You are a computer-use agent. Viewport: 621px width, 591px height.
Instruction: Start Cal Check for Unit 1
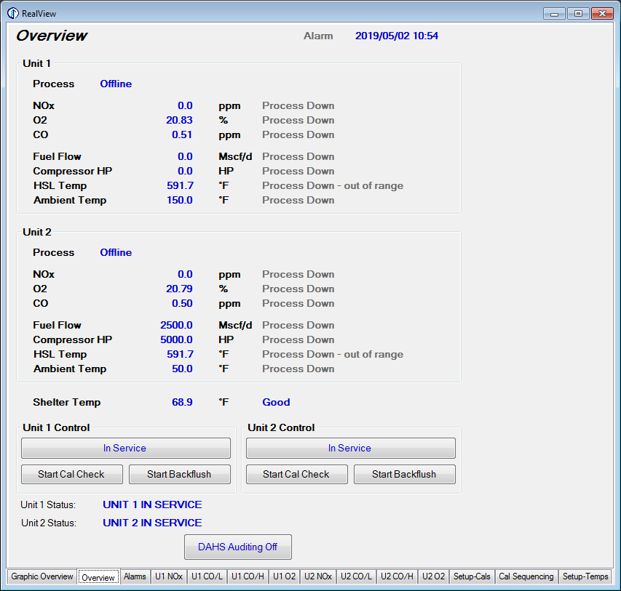pyautogui.click(x=71, y=474)
